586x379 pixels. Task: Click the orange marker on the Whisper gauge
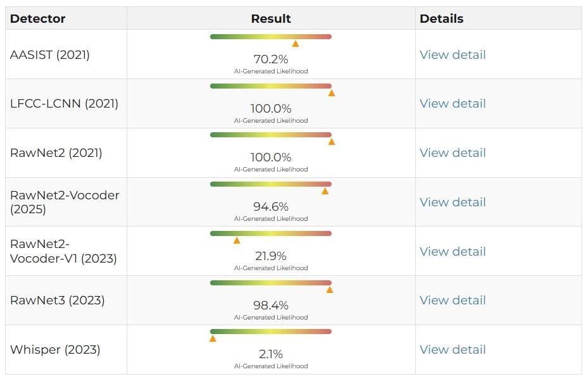pos(213,339)
